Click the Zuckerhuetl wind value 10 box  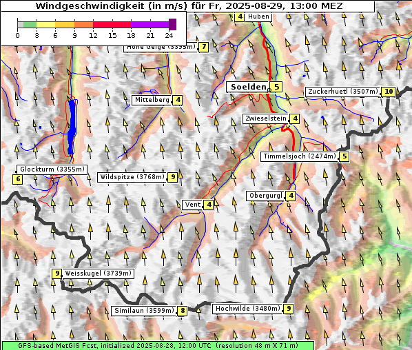click(389, 92)
